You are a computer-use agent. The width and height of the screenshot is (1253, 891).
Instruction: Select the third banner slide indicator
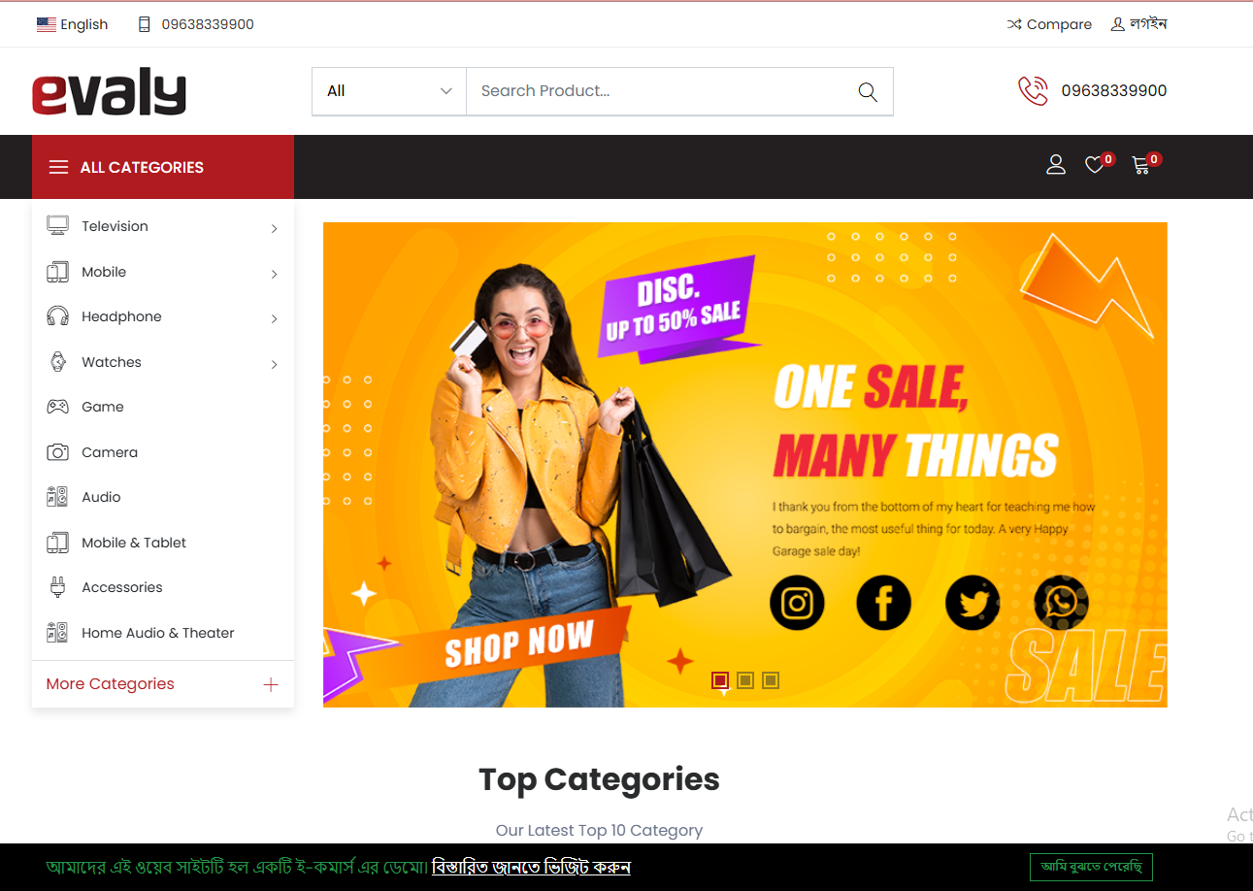tap(771, 680)
